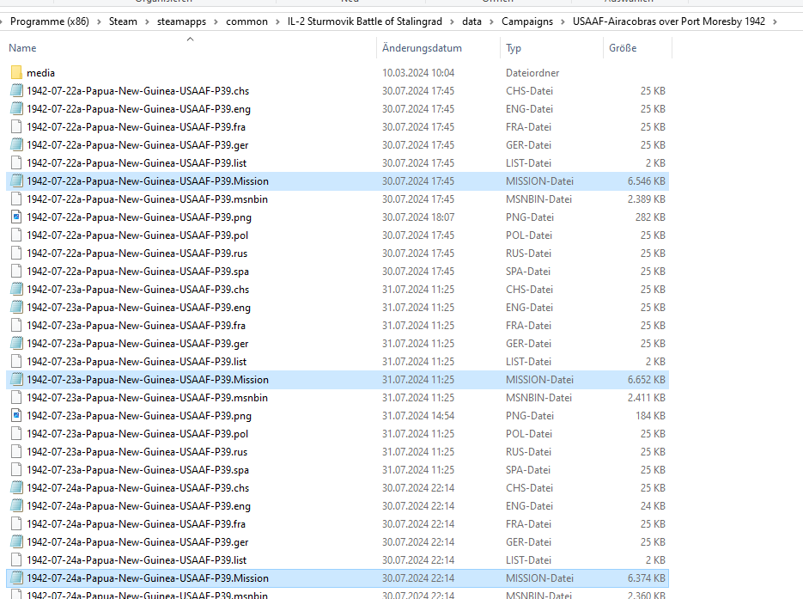The image size is (803, 599).
Task: Go to the common folder in the breadcrumb
Action: 246,21
